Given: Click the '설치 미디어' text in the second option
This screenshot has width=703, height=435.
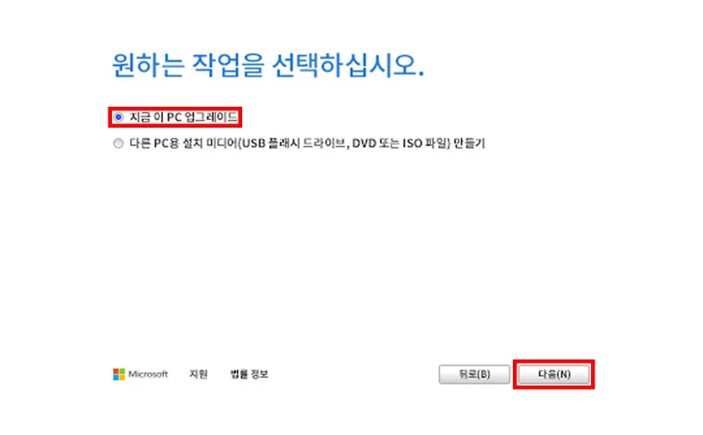Looking at the screenshot, I should point(211,143).
